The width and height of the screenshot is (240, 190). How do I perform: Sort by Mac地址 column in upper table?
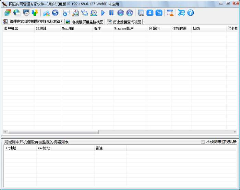click(x=77, y=28)
